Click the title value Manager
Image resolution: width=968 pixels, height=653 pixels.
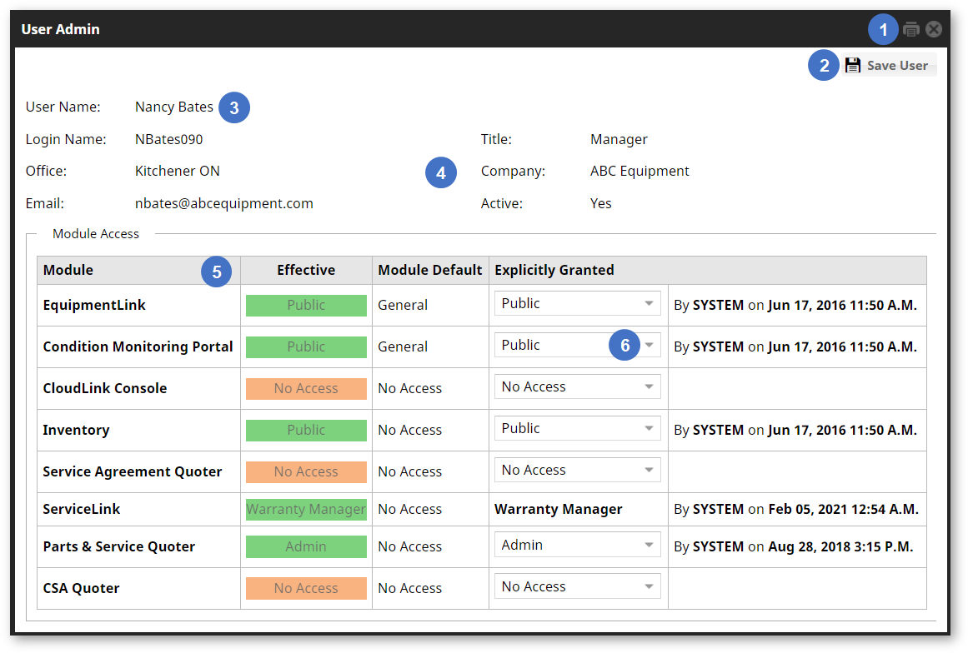(x=619, y=139)
